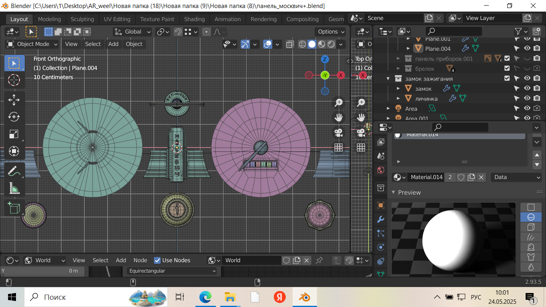Switch to the Sculpting workspace tab

click(82, 19)
